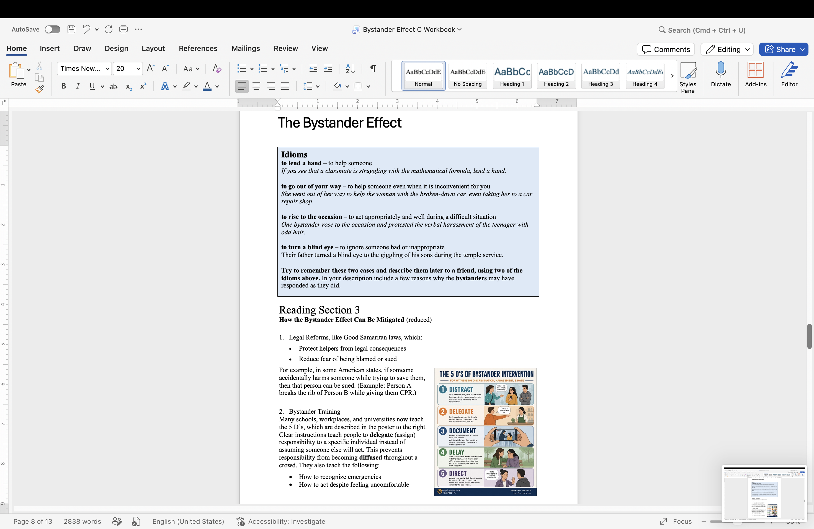This screenshot has width=814, height=529.
Task: Click the document check icon in status bar
Action: click(136, 521)
